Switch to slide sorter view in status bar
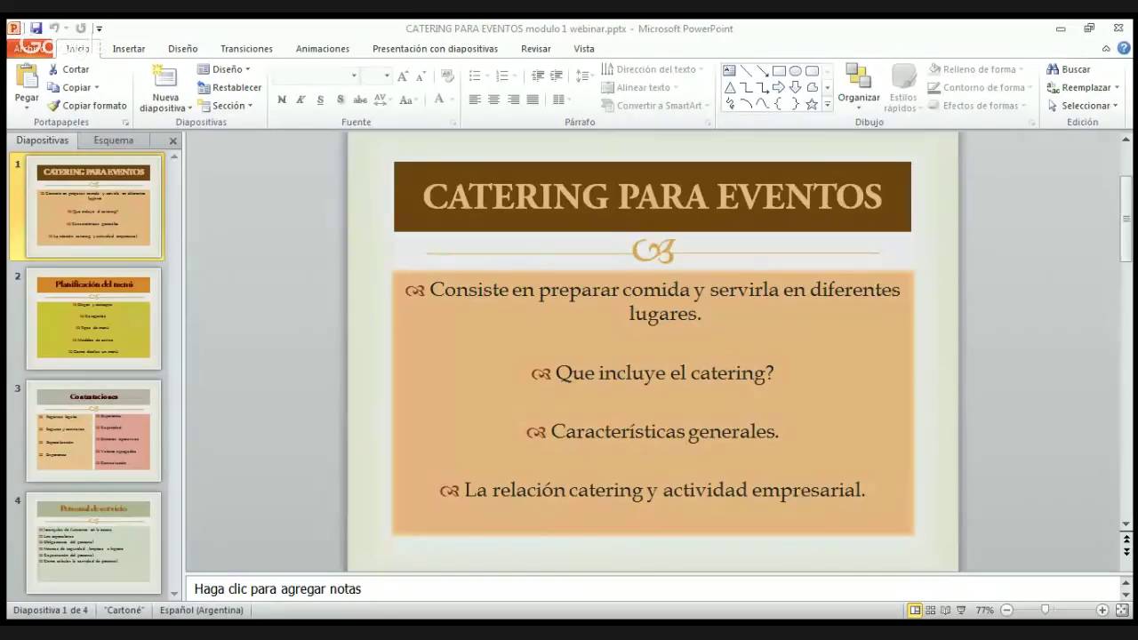This screenshot has height=640, width=1138. coord(931,611)
